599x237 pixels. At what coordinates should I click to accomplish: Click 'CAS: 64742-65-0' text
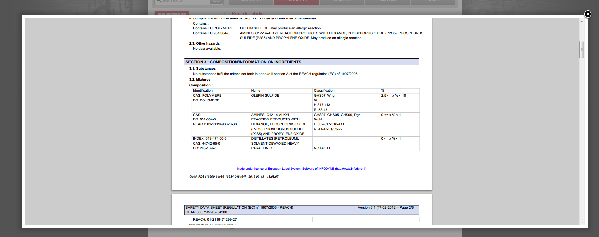206,144
